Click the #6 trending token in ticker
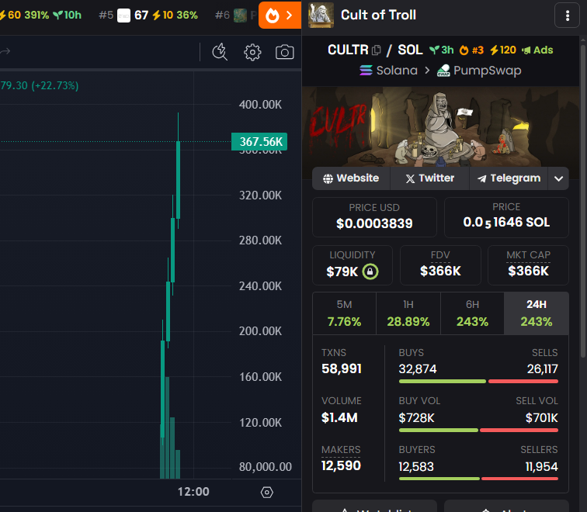Screen dimensions: 587x512 (x=236, y=16)
